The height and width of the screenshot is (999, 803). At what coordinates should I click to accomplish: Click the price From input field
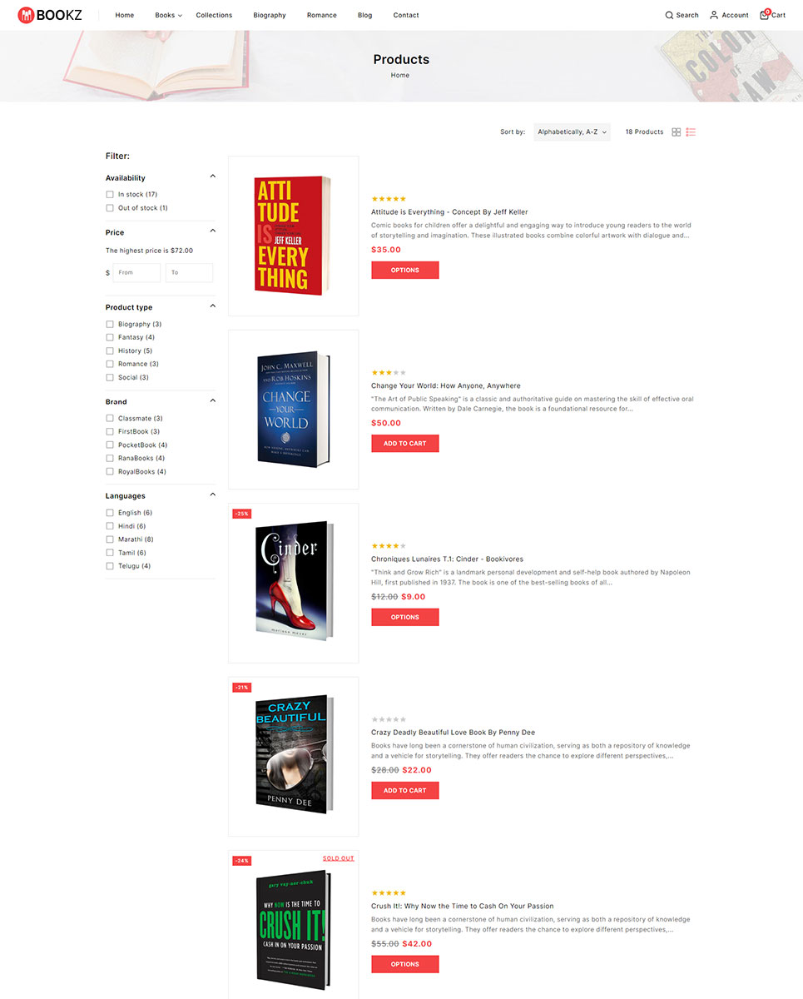pos(136,272)
